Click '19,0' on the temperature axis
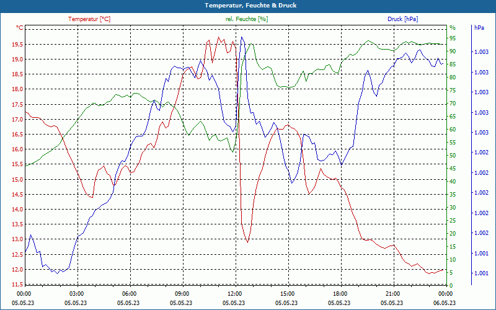 [17, 60]
